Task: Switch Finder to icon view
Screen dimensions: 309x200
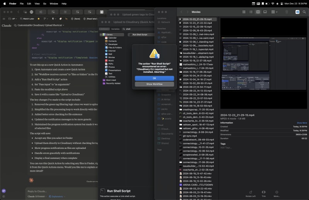Action: pos(244,12)
